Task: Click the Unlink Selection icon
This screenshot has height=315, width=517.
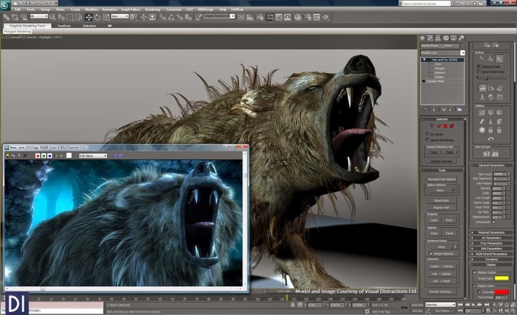Action: pos(15,17)
